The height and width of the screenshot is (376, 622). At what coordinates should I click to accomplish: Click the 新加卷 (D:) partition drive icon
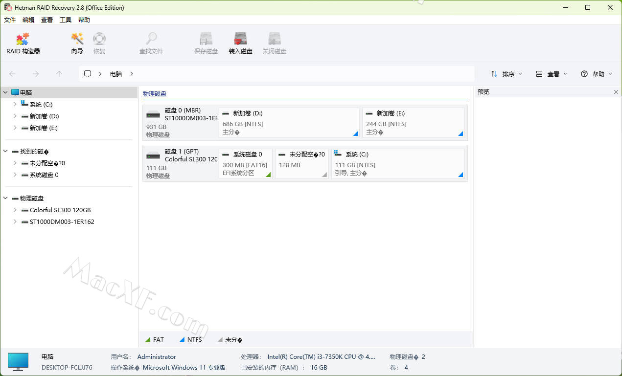(226, 113)
